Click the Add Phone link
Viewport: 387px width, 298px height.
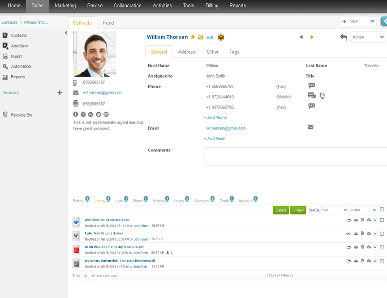point(215,118)
